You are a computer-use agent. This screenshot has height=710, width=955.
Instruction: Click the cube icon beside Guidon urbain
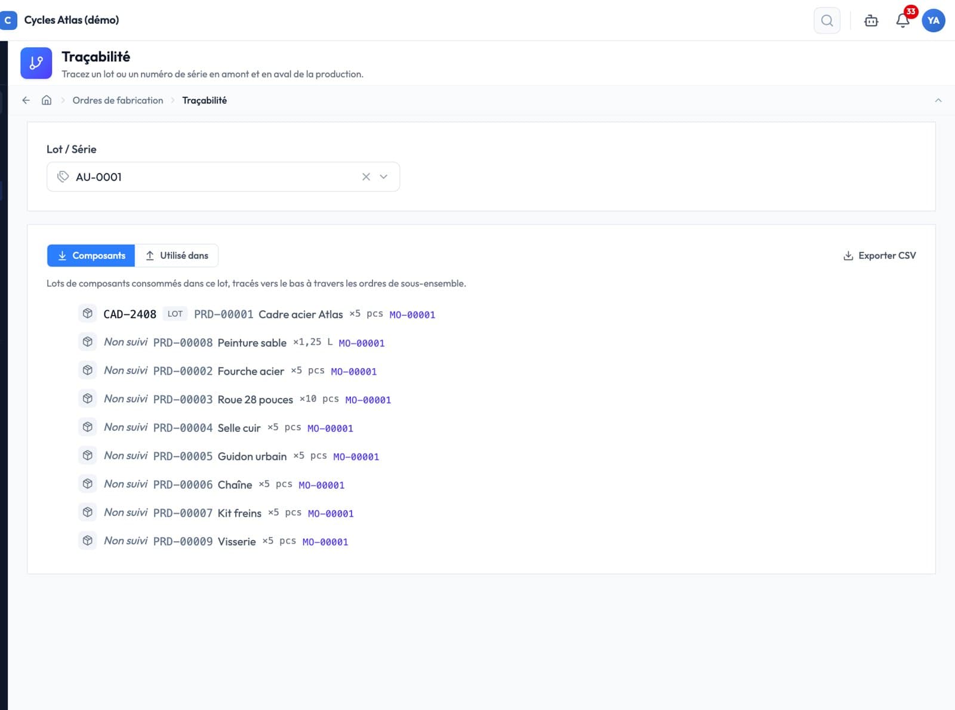(x=88, y=455)
